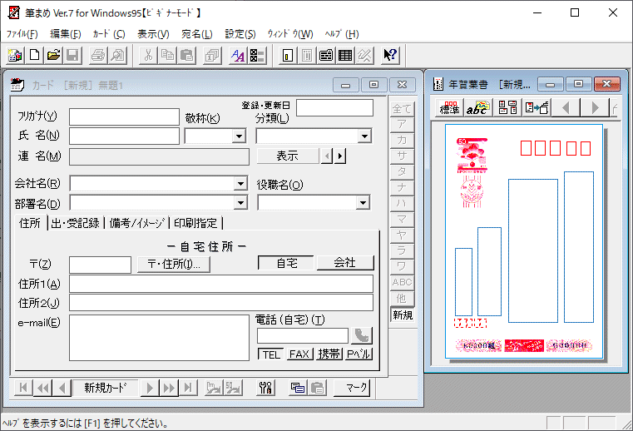Select the 新規 index tab
Viewport: 633px width, 431px height.
402,315
